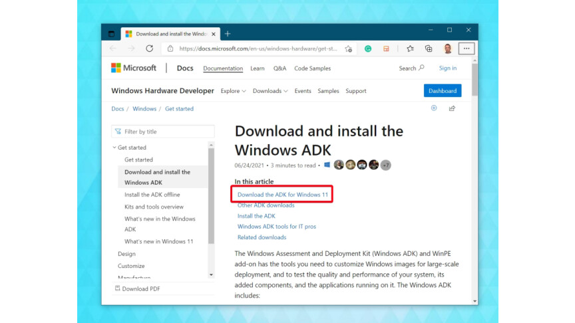Open the Learn menu item

pyautogui.click(x=258, y=68)
